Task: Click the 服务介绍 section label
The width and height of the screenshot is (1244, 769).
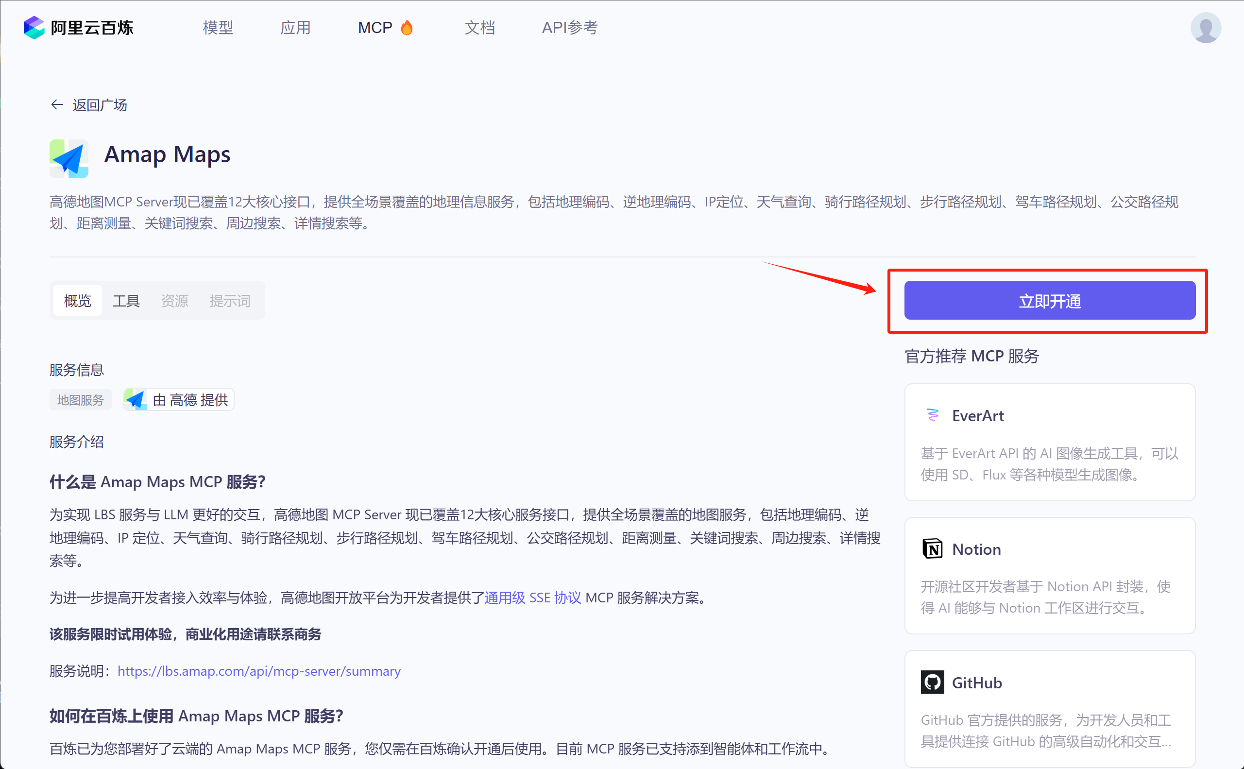Action: (77, 442)
